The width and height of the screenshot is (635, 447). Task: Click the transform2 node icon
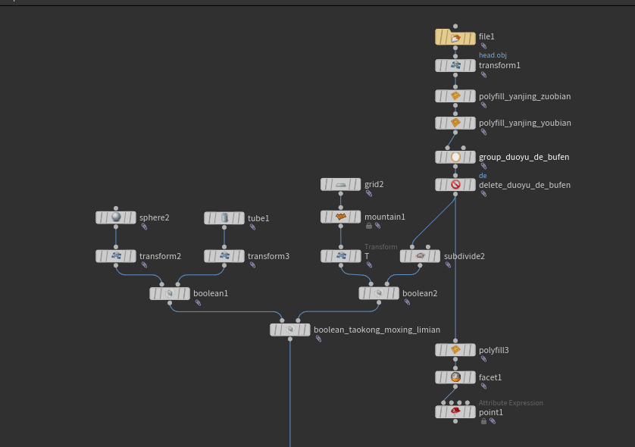(116, 256)
